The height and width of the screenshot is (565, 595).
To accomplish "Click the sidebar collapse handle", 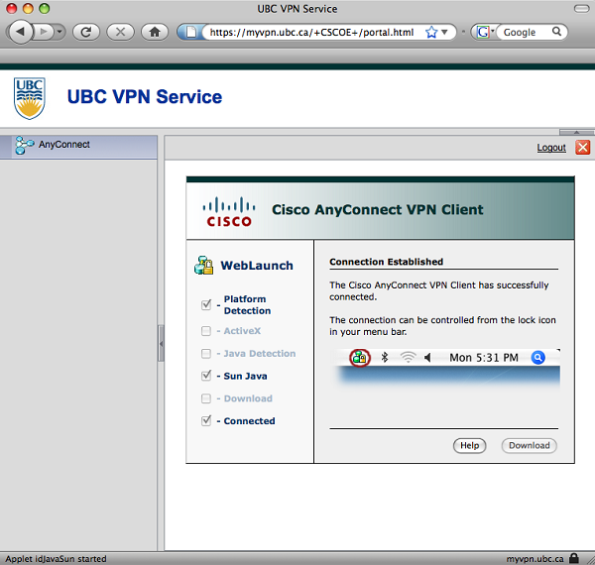I will pos(161,344).
